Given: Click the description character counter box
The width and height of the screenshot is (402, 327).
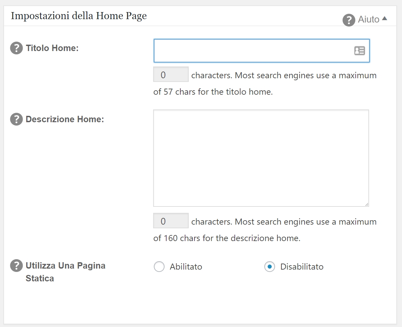Looking at the screenshot, I should point(171,221).
